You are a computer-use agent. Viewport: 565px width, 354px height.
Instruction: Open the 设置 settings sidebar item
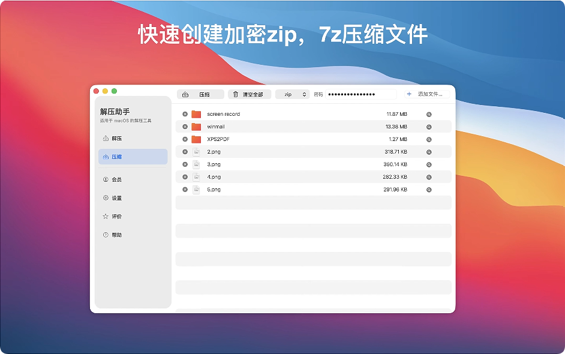[133, 198]
